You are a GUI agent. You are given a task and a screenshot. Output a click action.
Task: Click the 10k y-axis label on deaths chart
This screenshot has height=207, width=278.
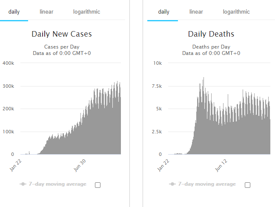click(x=157, y=63)
